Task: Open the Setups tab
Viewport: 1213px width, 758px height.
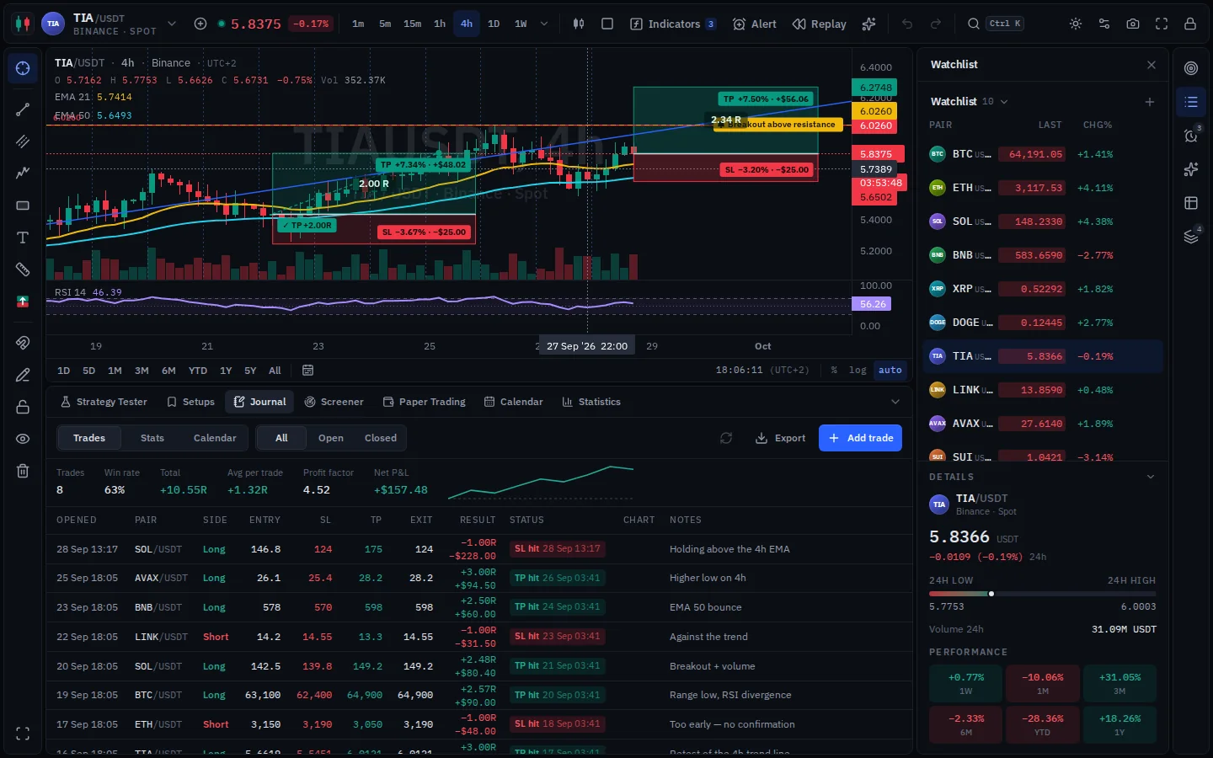Action: [x=190, y=402]
